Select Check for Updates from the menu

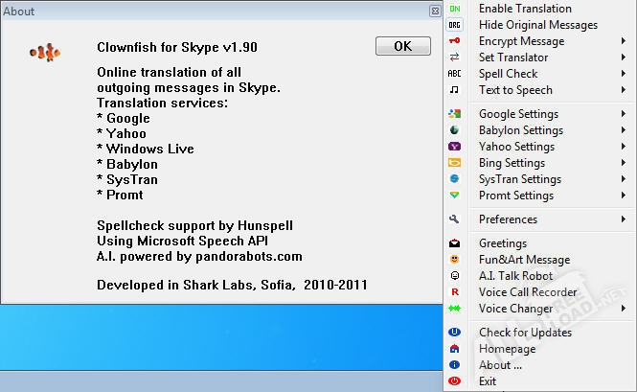point(525,333)
